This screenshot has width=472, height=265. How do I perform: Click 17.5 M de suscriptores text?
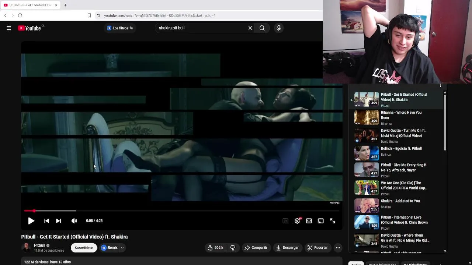pos(49,251)
